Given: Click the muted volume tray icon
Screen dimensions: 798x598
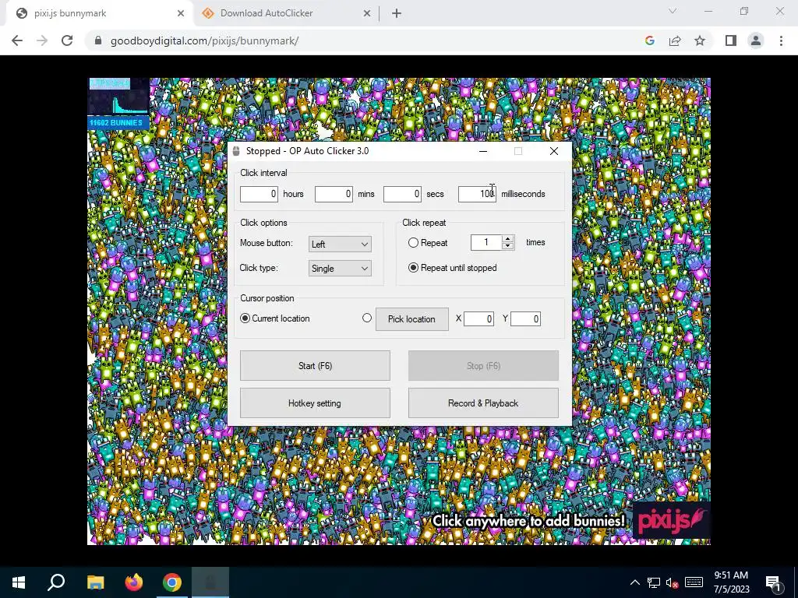Looking at the screenshot, I should (x=673, y=582).
